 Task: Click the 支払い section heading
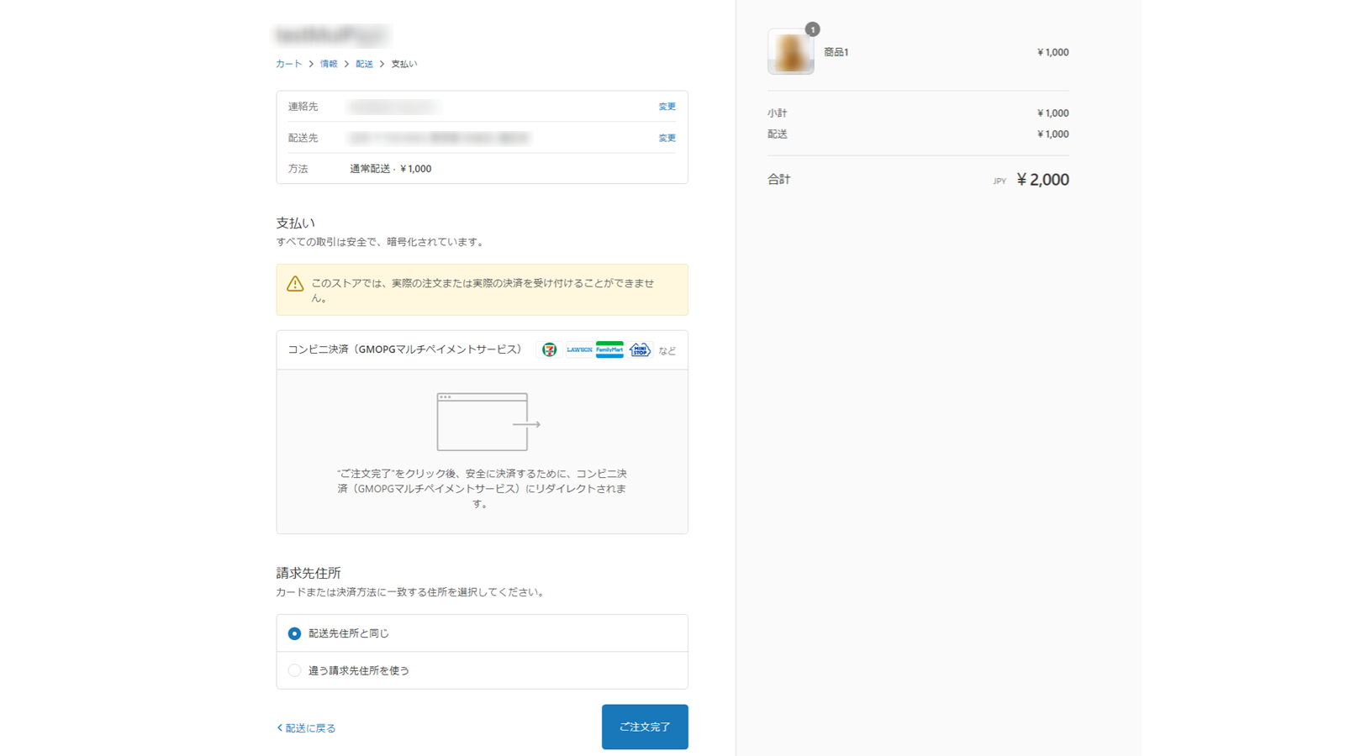(x=295, y=223)
